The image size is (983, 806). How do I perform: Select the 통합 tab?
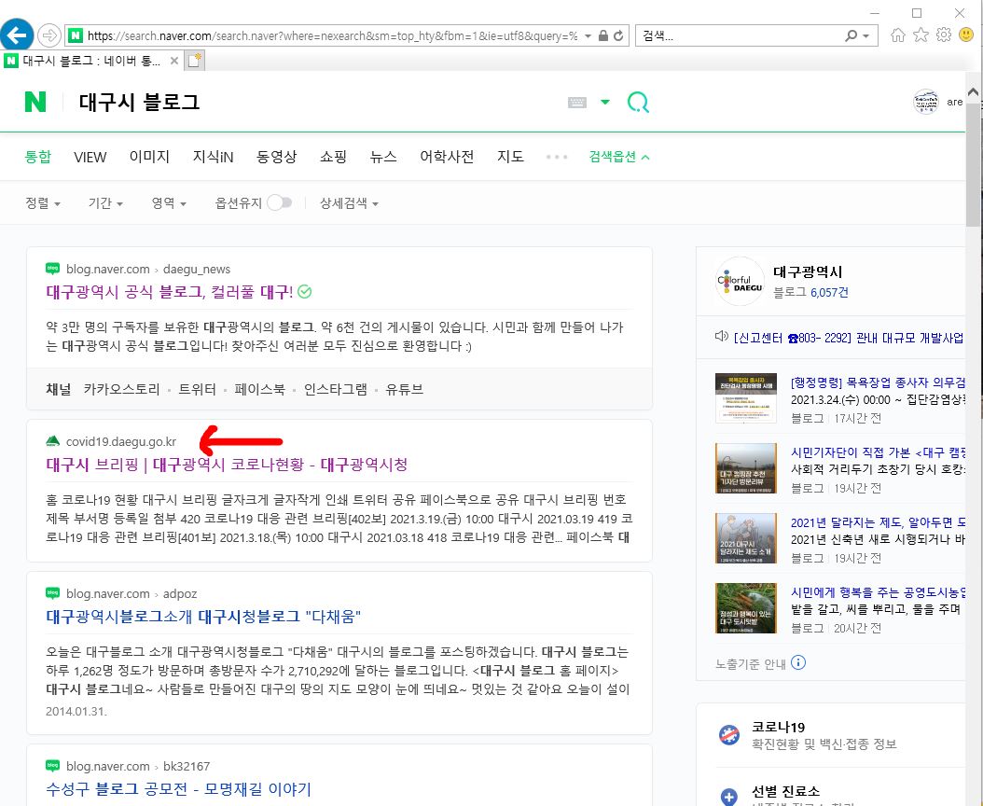click(x=37, y=156)
